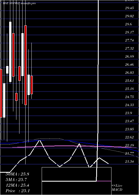Select the 21.77 price level label
The image size is (139, 195).
(x=130, y=153)
